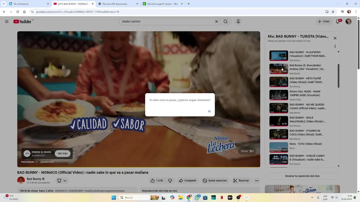This screenshot has height=202, width=360.
Task: Open the account avatar menu
Action: pos(348,22)
